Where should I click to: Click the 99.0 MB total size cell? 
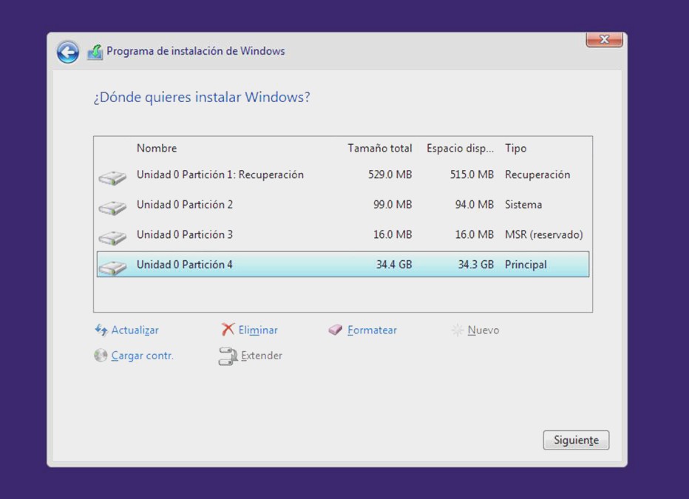393,205
